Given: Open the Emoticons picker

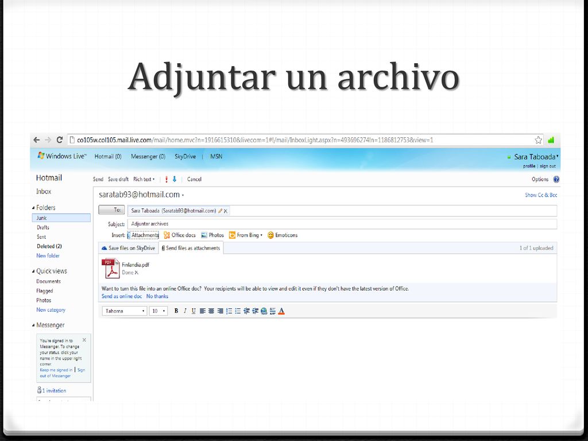Looking at the screenshot, I should pos(283,235).
